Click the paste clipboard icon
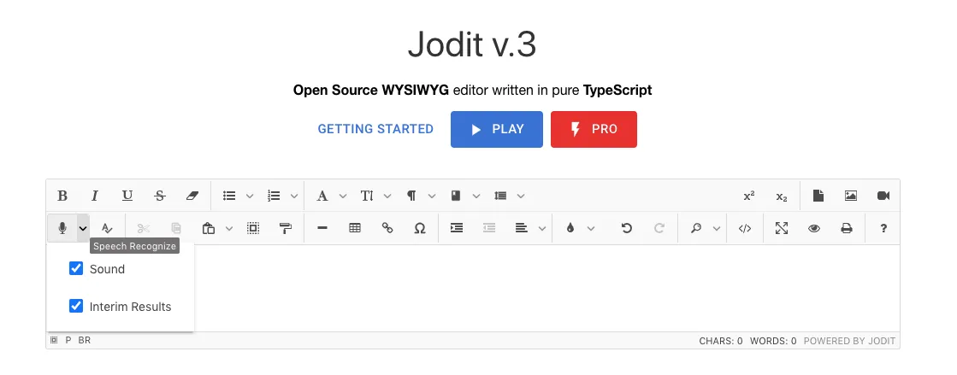Viewport: 957px width, 375px height. (209, 228)
